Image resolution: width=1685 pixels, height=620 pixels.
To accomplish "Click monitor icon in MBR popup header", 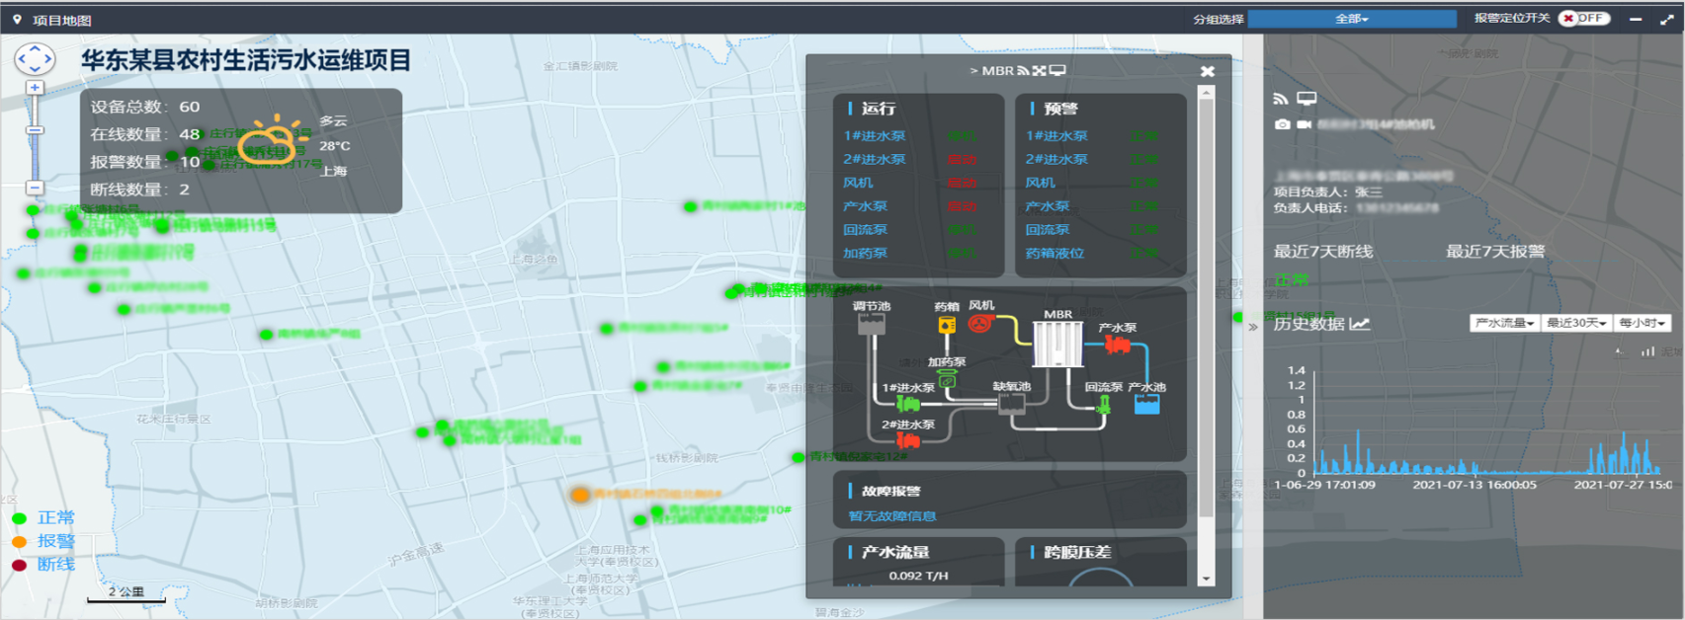I will (1057, 71).
